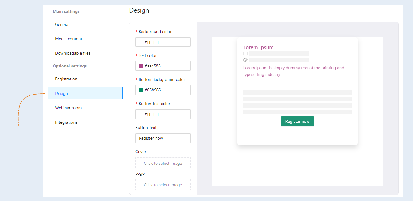Screen dimensions: 413x201
Task: Click the Lorem Ipsum preview title
Action: (x=258, y=47)
